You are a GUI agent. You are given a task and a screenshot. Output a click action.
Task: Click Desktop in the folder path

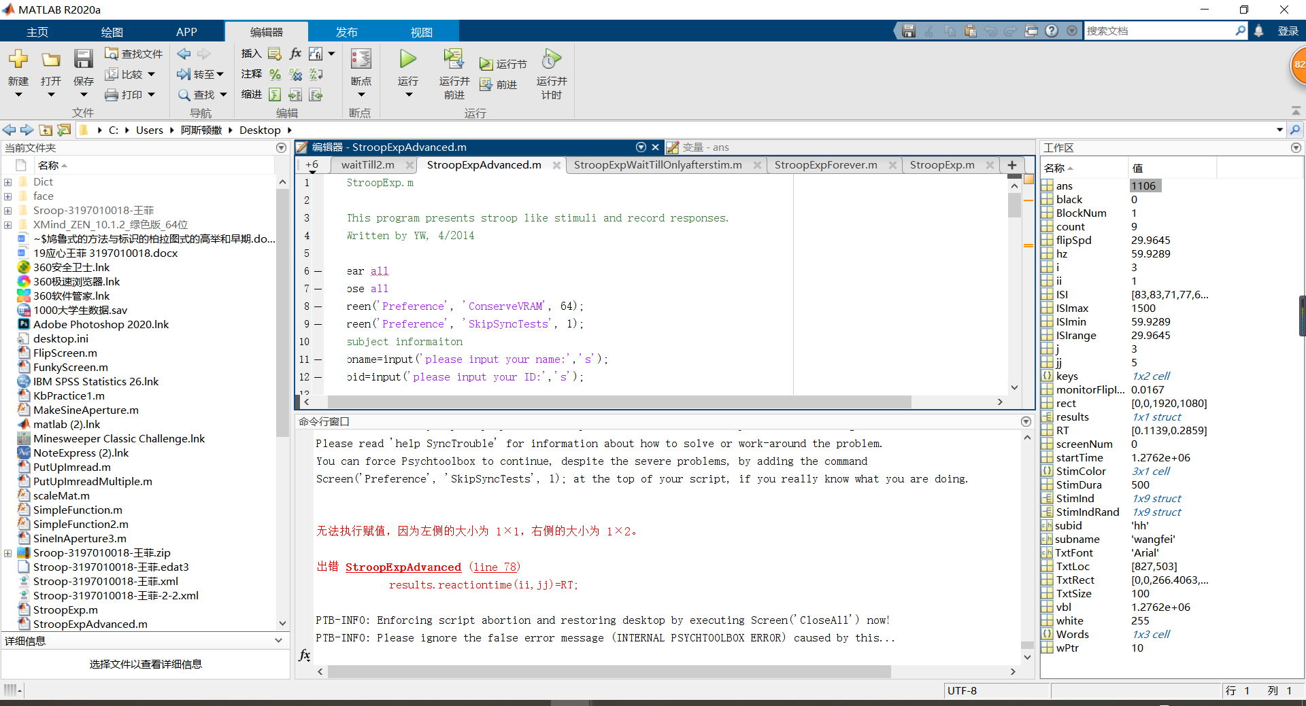pos(260,130)
